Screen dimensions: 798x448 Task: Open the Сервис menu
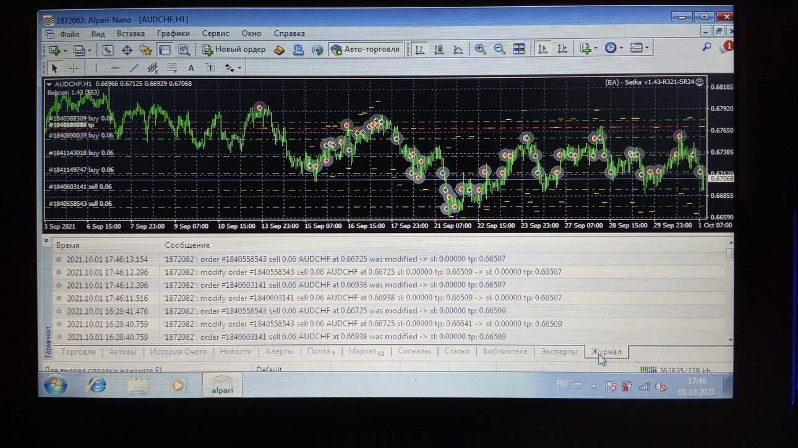coord(215,33)
